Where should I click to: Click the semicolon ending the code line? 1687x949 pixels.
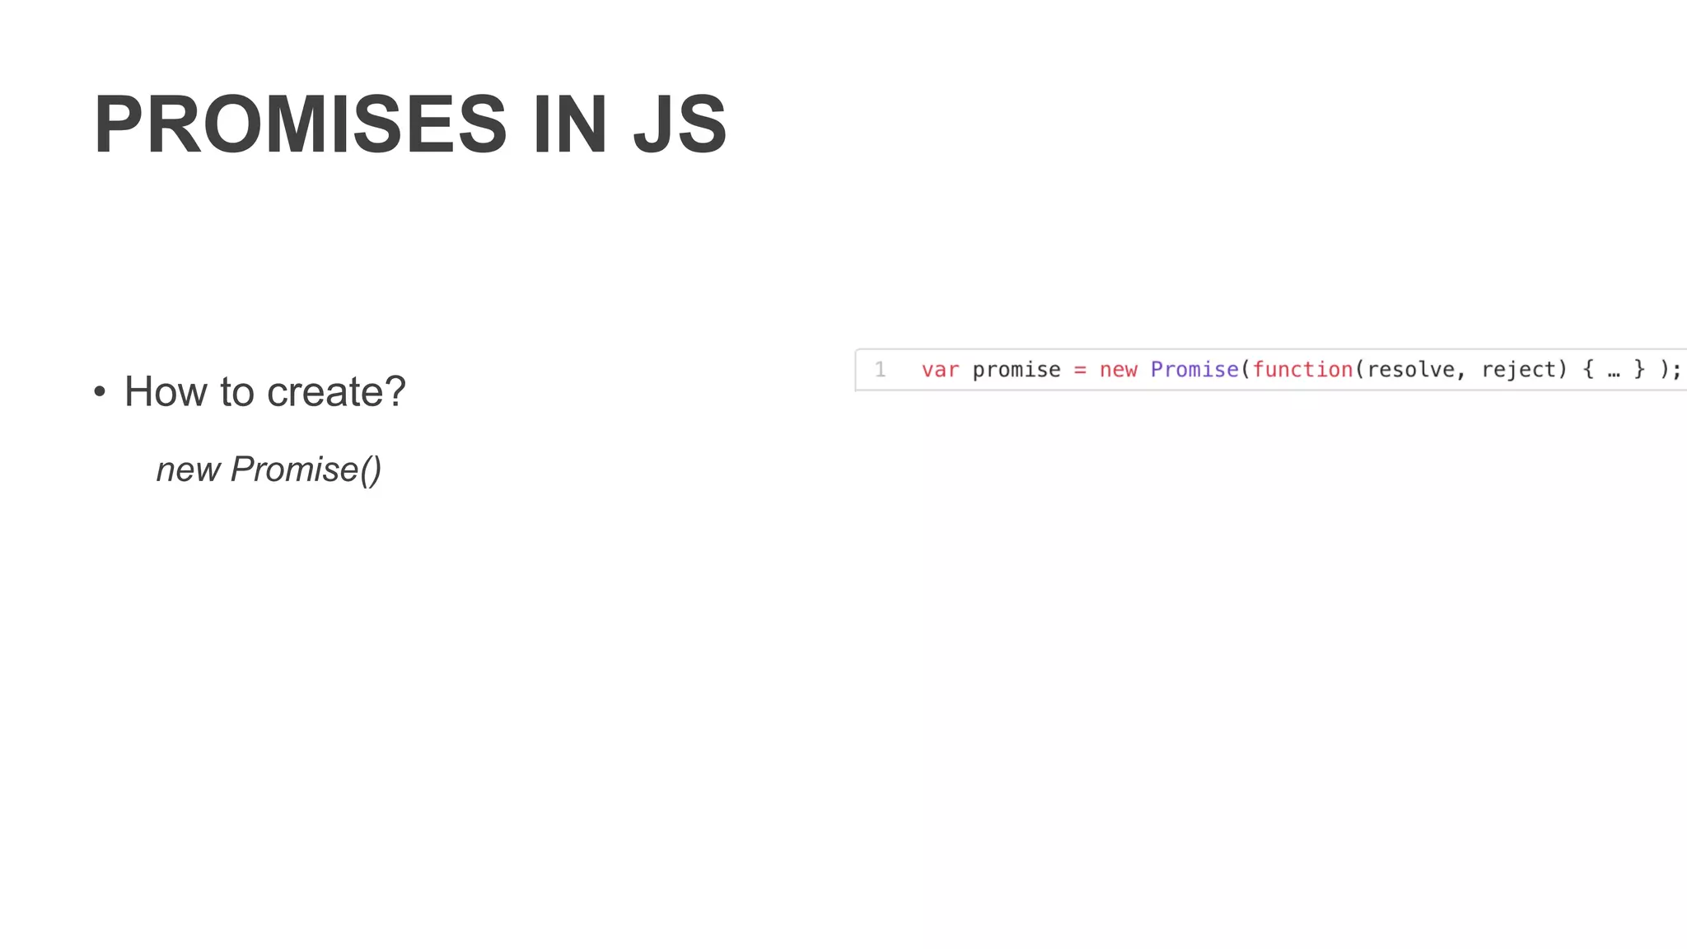tap(1677, 372)
